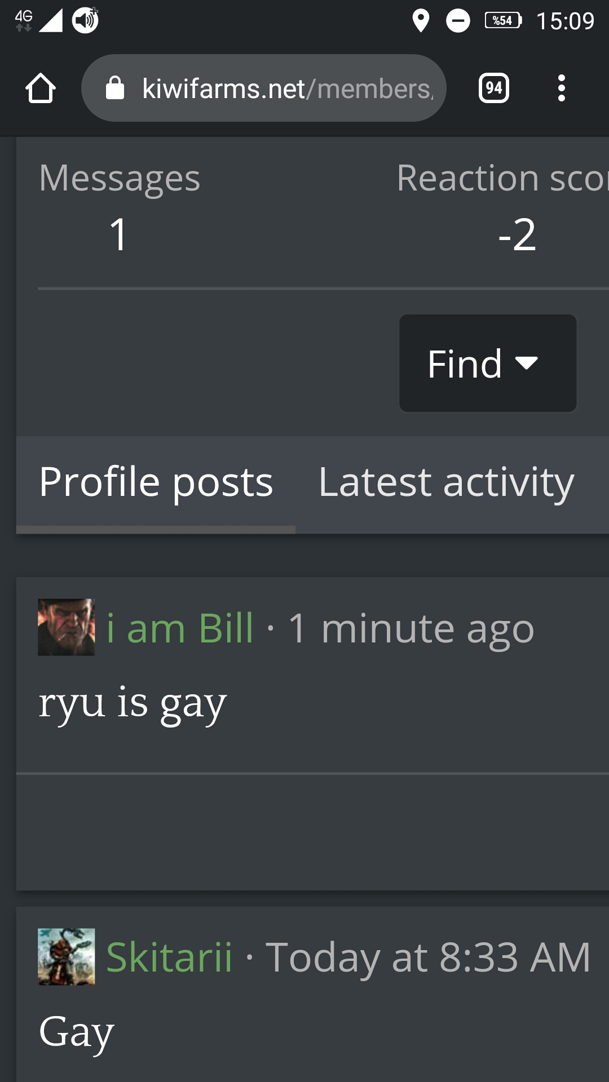Open the Messages count of 1

click(x=119, y=234)
